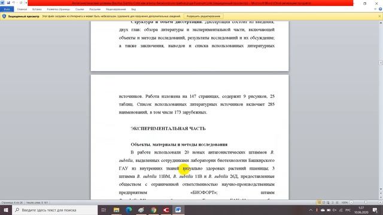Image resolution: width=383 pixels, height=215 pixels.
Task: Click the subheading Объекты, материалы и методы исследования
Action: pyautogui.click(x=179, y=145)
